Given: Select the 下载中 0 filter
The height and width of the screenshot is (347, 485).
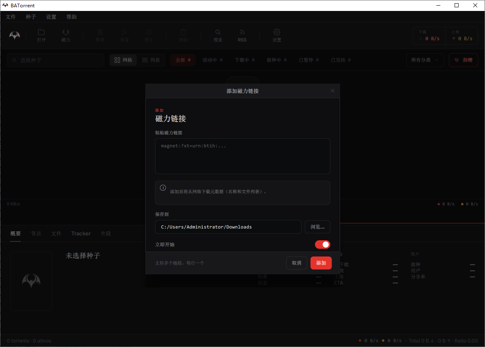Looking at the screenshot, I should point(245,60).
